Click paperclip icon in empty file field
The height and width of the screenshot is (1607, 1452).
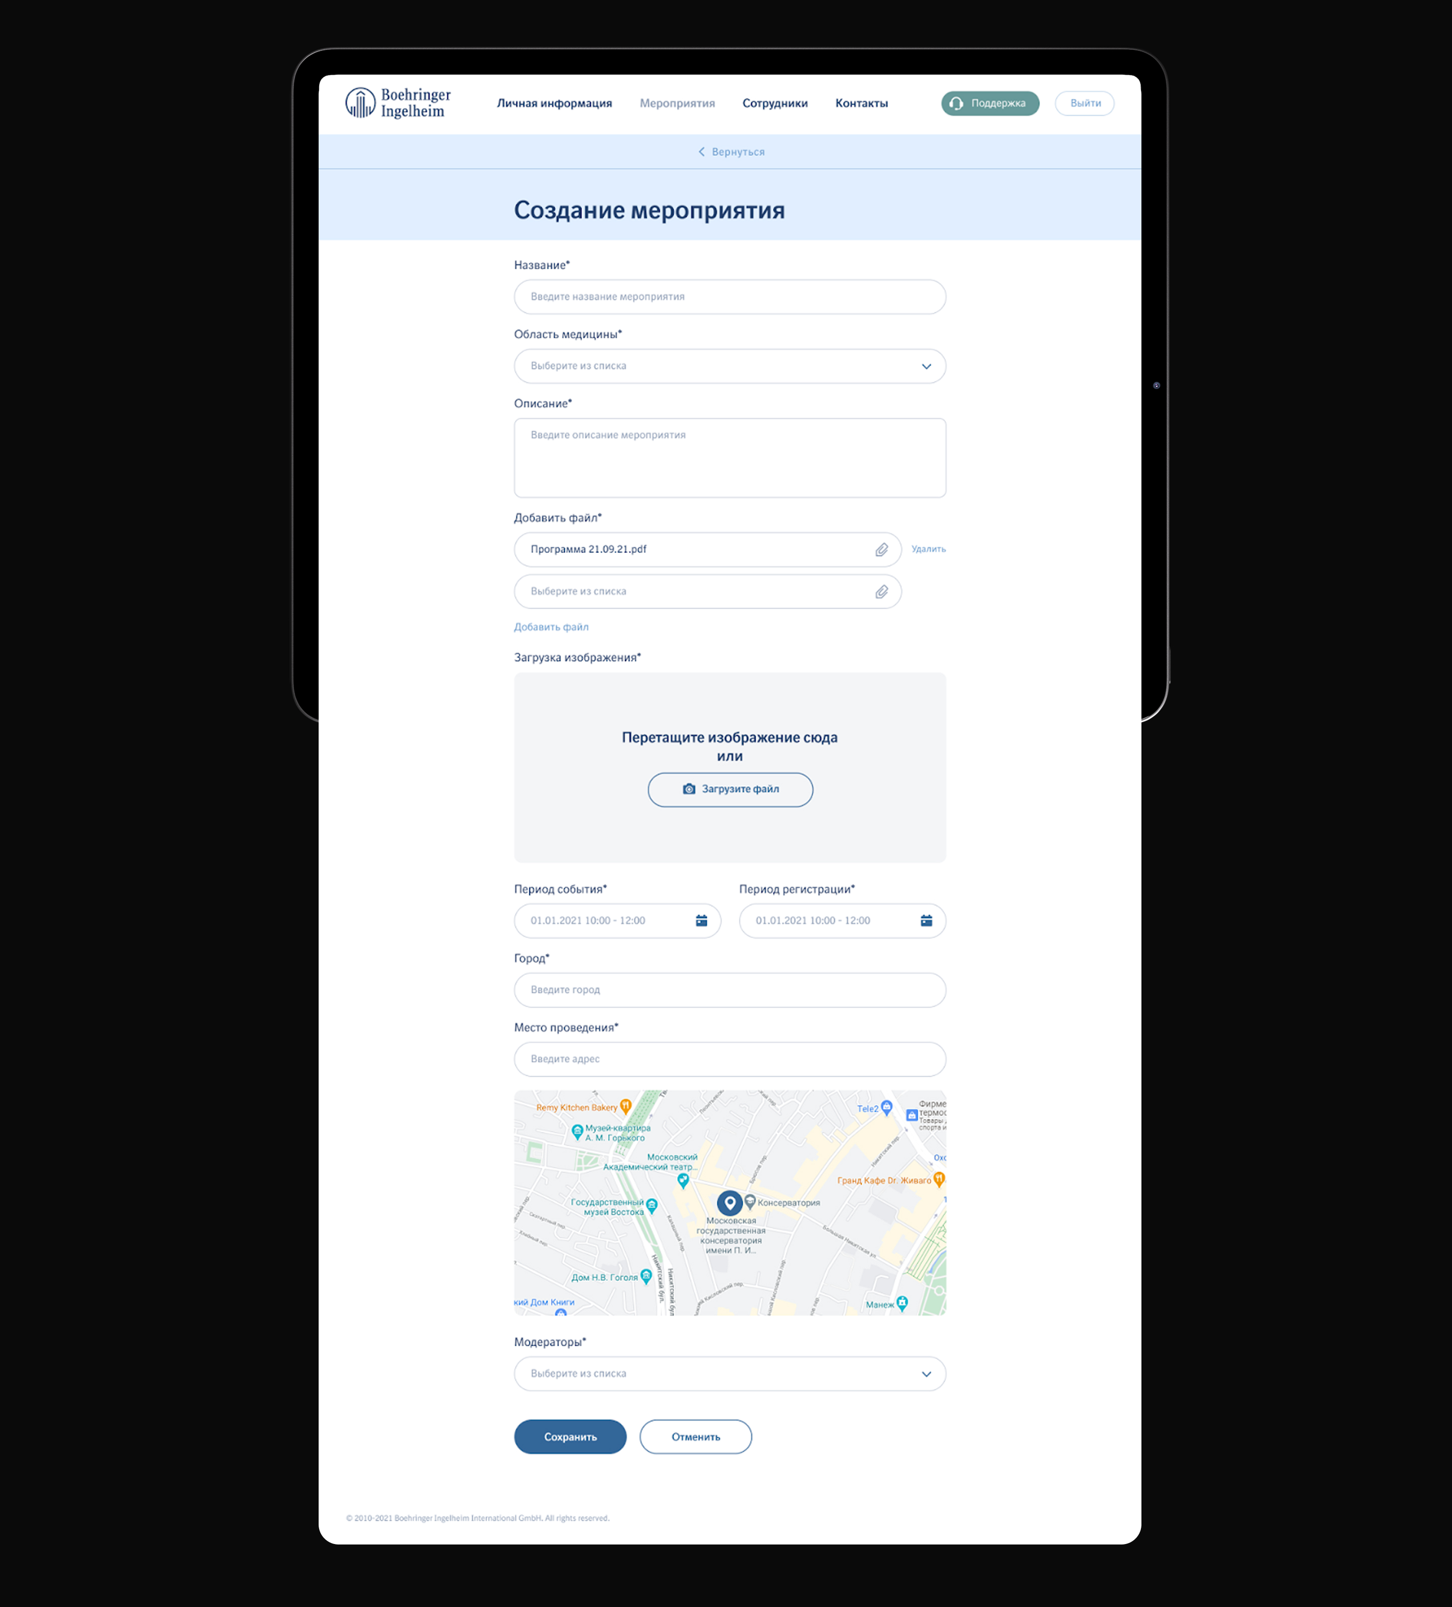tap(881, 592)
